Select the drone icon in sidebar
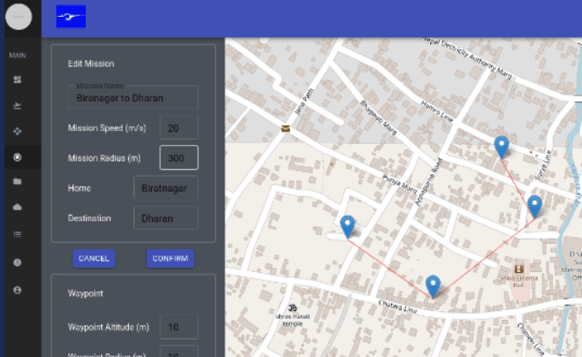 pyautogui.click(x=18, y=132)
